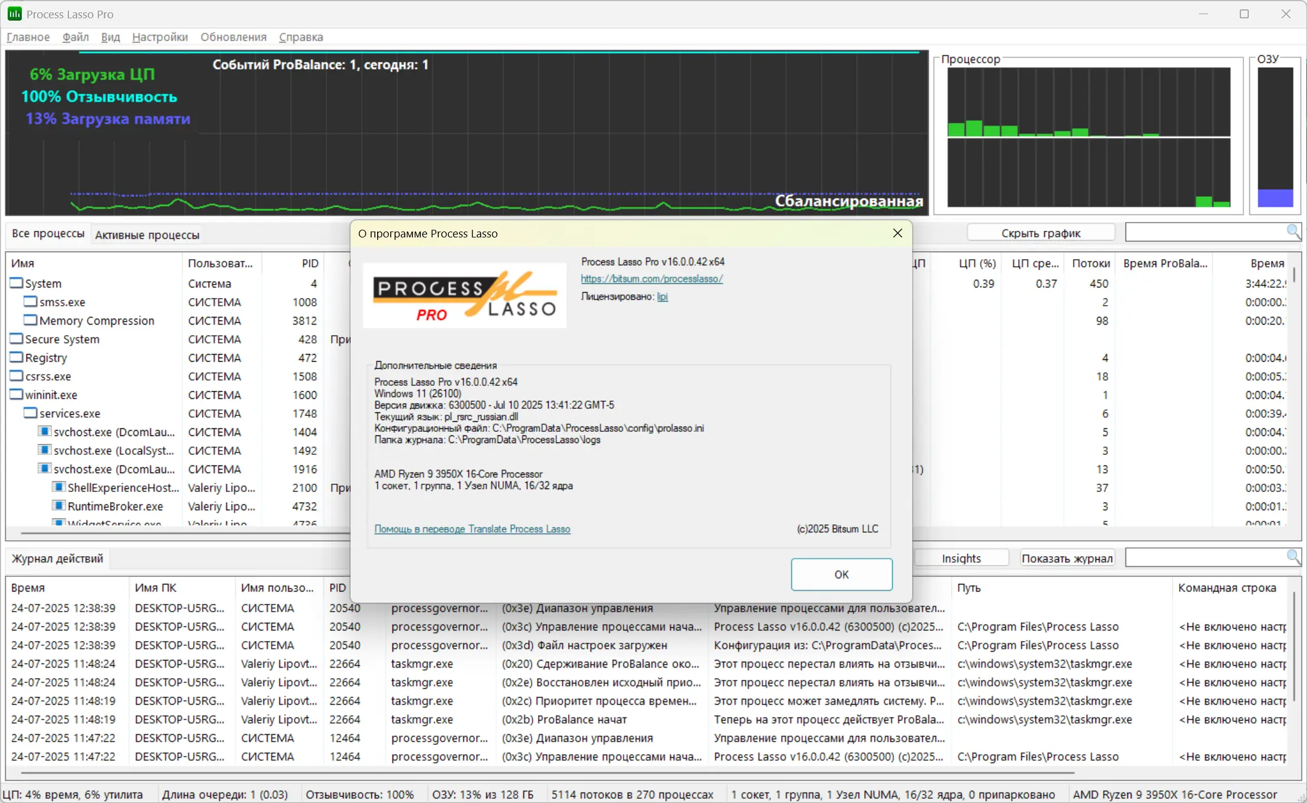Image resolution: width=1307 pixels, height=803 pixels.
Task: Click the ShellExperienceHost process icon
Action: click(x=58, y=487)
